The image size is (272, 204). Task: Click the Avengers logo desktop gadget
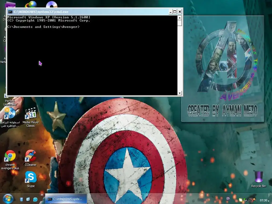pyautogui.click(x=223, y=69)
